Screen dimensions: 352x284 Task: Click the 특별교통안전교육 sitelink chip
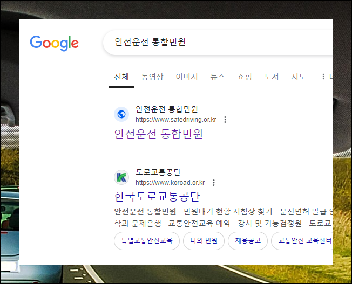click(x=147, y=241)
